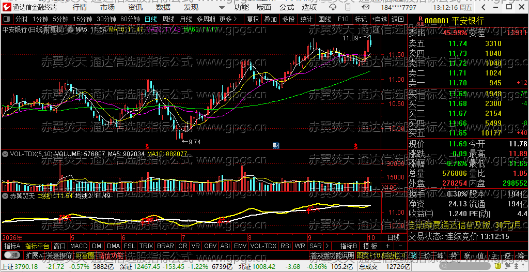The width and height of the screenshot is (529, 272).
Task: Click the yellow status icon at bottom right
Action: pyautogui.click(x=498, y=266)
